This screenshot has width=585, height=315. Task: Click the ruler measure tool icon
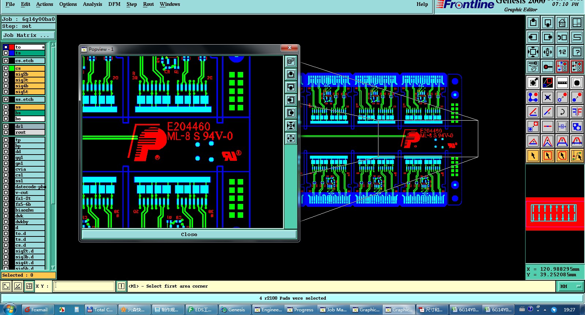(562, 83)
